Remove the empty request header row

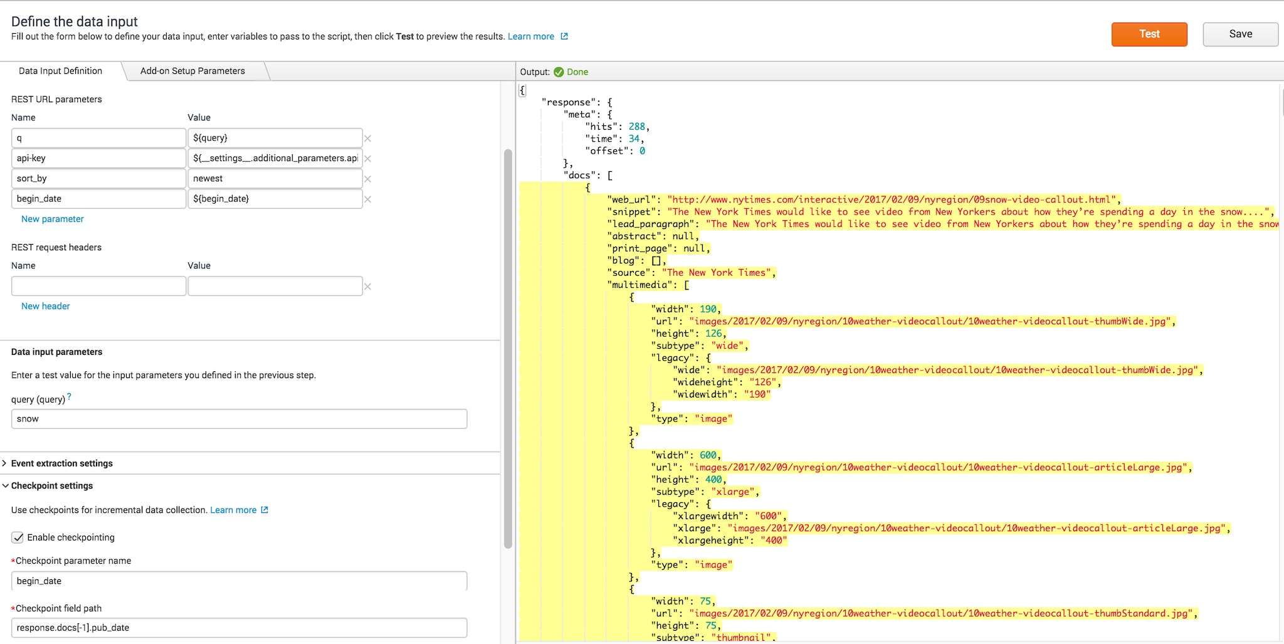tap(368, 287)
